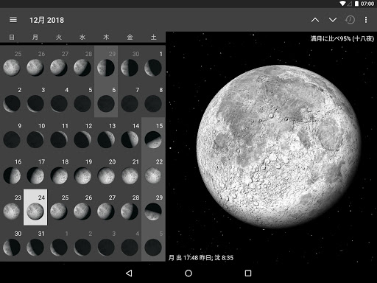Select December 4 moon phase
Screen dimensions: 377x283
(x=59, y=99)
